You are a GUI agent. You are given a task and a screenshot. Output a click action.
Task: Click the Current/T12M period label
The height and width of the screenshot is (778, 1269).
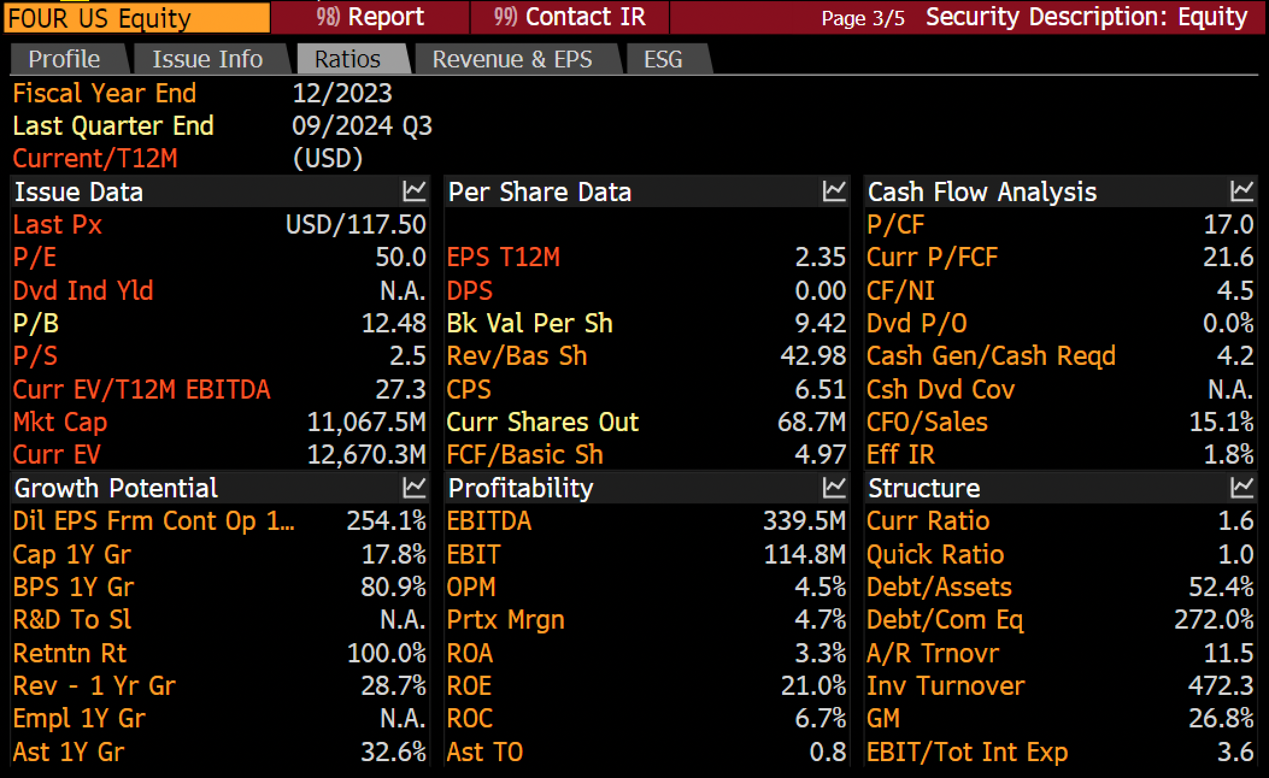tap(95, 158)
